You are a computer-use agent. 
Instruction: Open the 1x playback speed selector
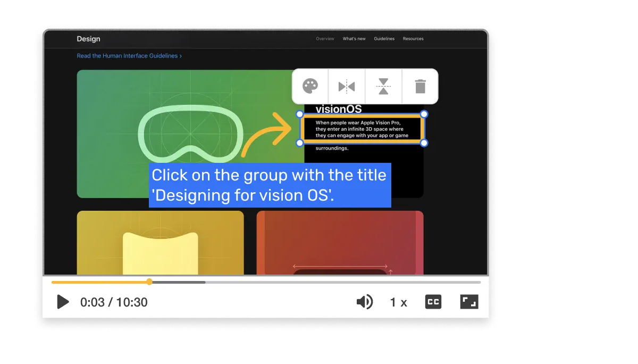coord(398,302)
